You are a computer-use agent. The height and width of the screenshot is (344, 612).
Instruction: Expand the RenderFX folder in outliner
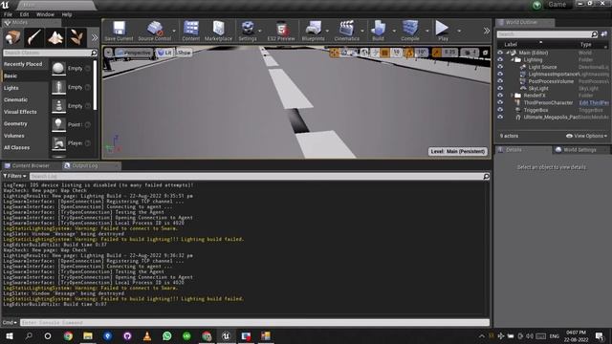point(513,96)
